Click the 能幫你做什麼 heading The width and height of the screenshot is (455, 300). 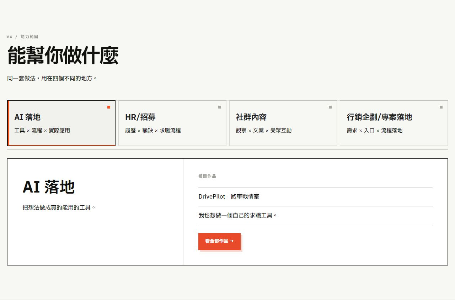[x=63, y=55]
